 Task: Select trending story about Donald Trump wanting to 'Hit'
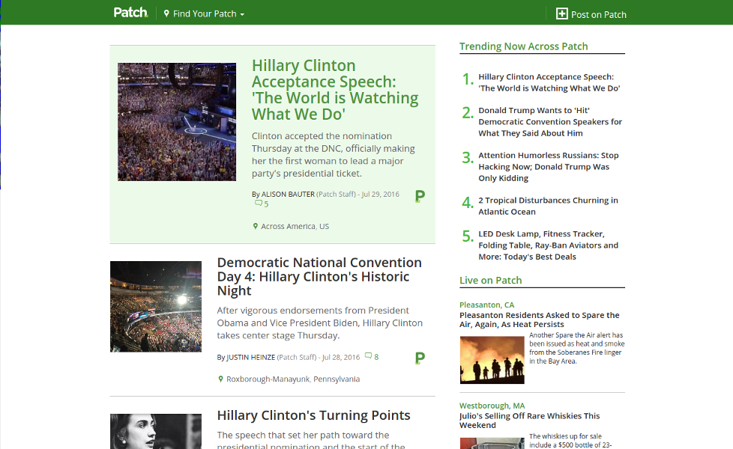(x=550, y=121)
